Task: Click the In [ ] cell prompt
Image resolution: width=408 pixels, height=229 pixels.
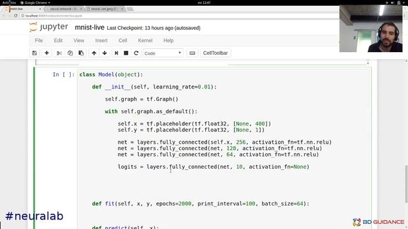Action: [64, 74]
